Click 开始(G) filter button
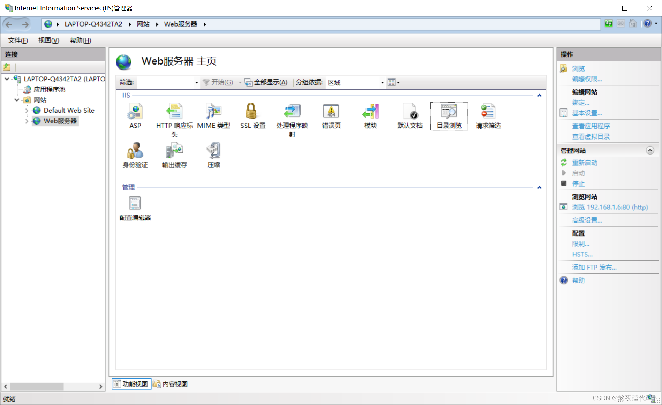This screenshot has width=662, height=405. pyautogui.click(x=218, y=82)
